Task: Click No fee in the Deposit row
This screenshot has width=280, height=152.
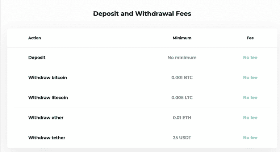Action: click(250, 58)
